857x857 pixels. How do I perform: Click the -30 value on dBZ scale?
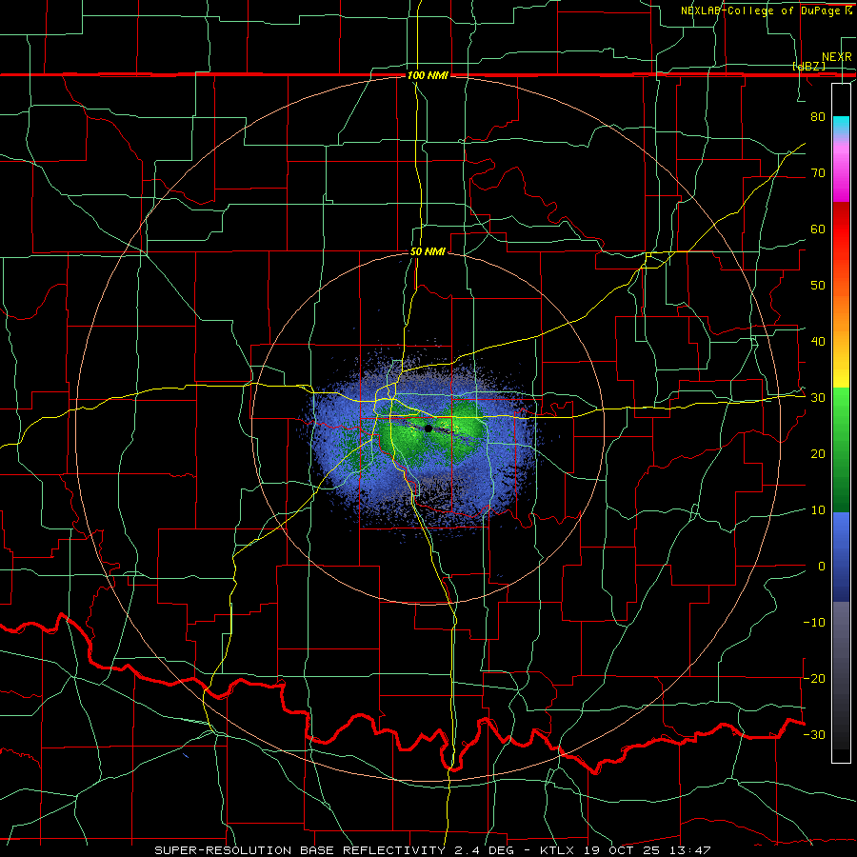pos(814,734)
